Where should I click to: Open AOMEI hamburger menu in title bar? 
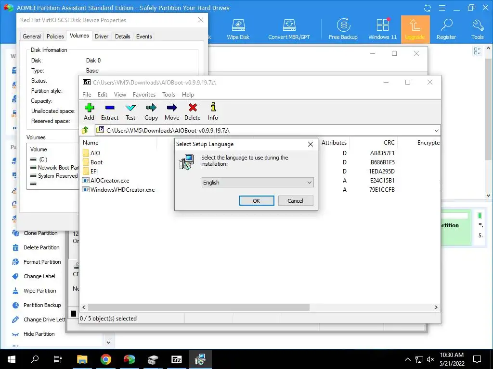pyautogui.click(x=442, y=8)
